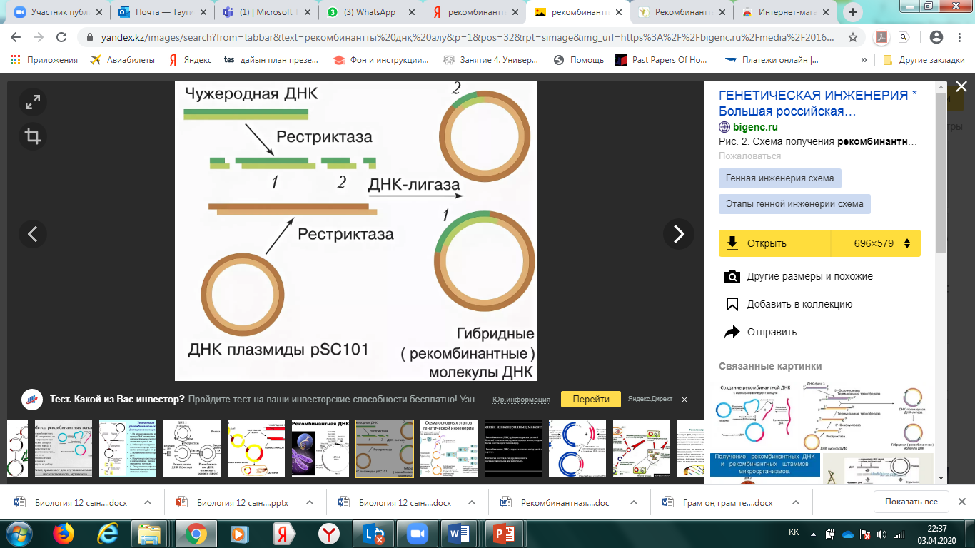Go to the previous image
This screenshot has width=975, height=548.
tap(33, 233)
